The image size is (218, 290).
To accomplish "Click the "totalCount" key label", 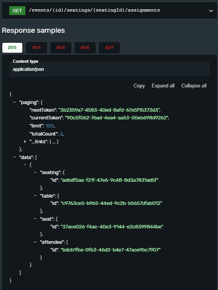I will 44,134.
